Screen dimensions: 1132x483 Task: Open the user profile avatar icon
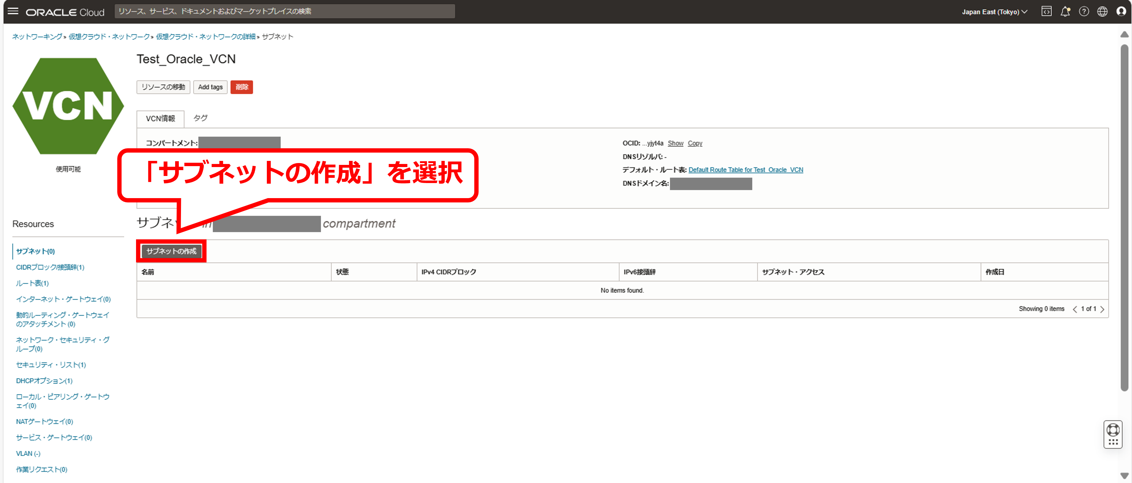pyautogui.click(x=1121, y=11)
